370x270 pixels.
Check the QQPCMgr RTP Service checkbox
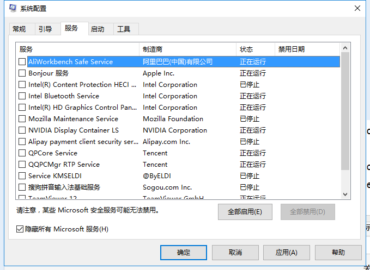pos(22,165)
